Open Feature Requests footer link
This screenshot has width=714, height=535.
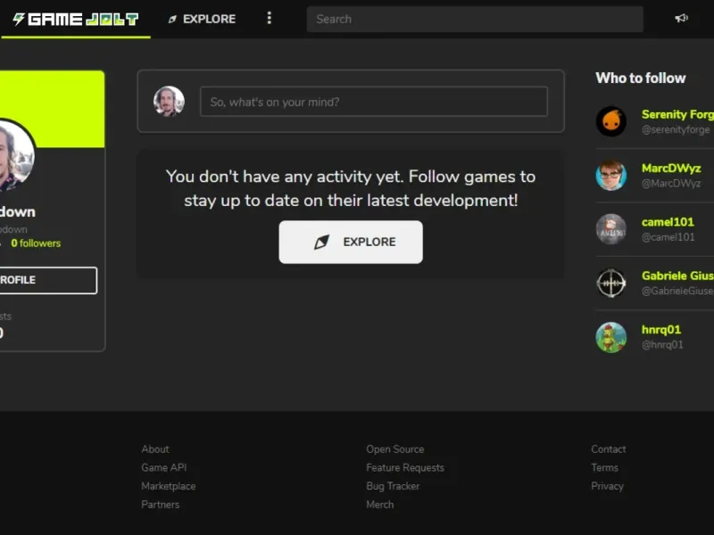405,467
